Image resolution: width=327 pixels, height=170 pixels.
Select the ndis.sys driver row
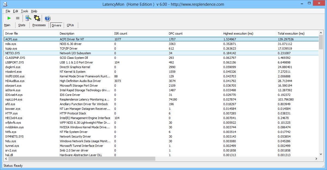coord(11,44)
